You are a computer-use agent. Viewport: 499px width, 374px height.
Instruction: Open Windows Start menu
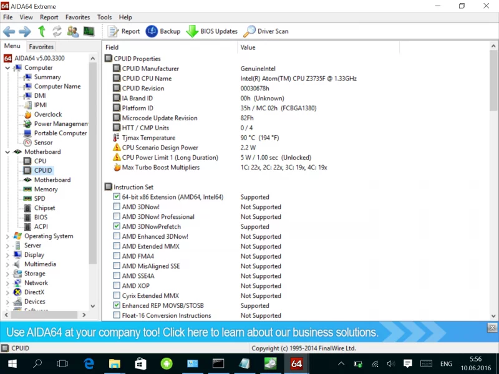(x=12, y=363)
